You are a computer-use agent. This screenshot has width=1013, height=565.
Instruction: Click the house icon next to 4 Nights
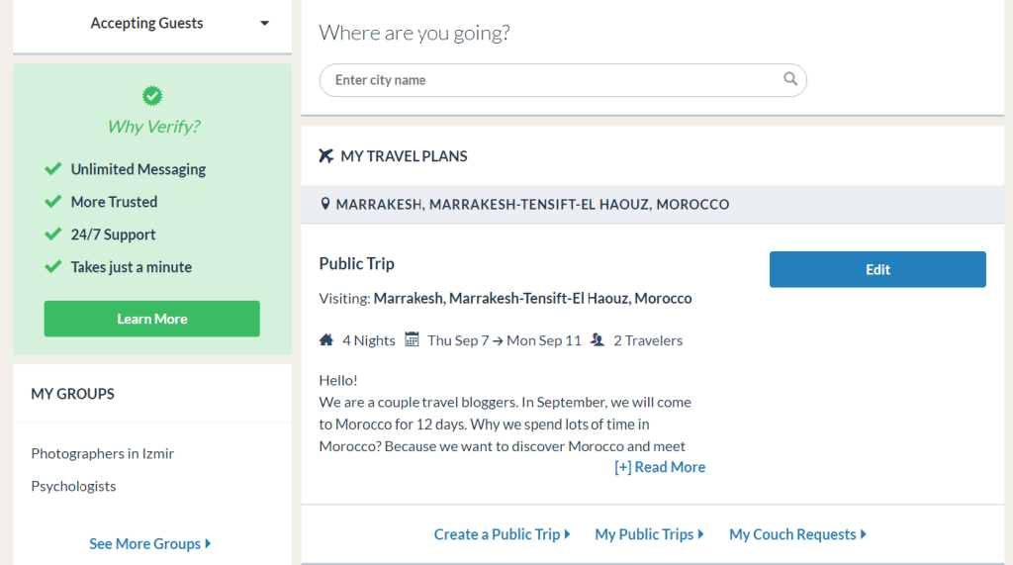point(326,340)
